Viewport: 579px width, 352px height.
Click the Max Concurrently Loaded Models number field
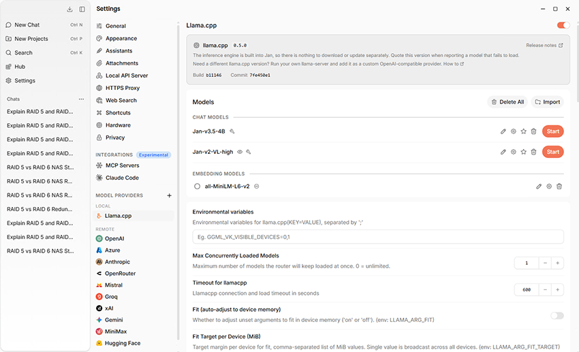(x=527, y=263)
